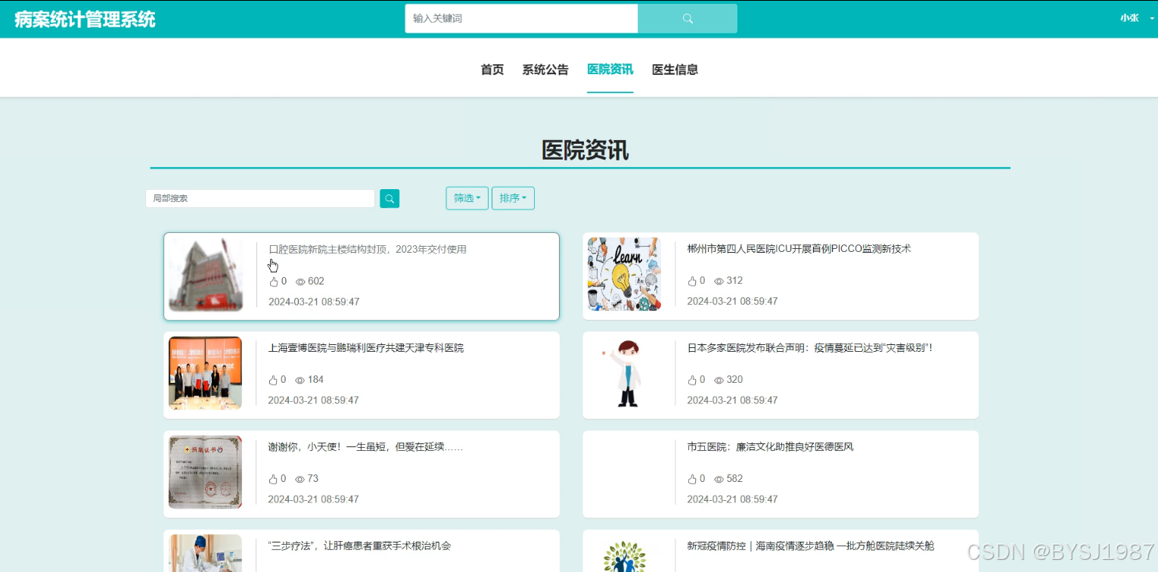Click view count 602
The image size is (1158, 572).
(316, 281)
